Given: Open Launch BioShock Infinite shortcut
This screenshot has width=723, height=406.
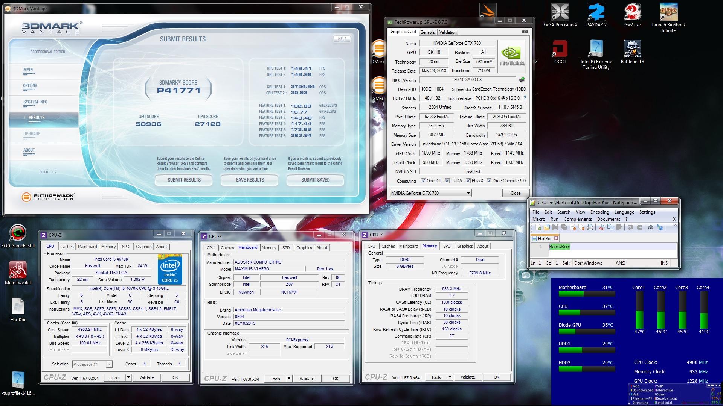Looking at the screenshot, I should coord(668,18).
